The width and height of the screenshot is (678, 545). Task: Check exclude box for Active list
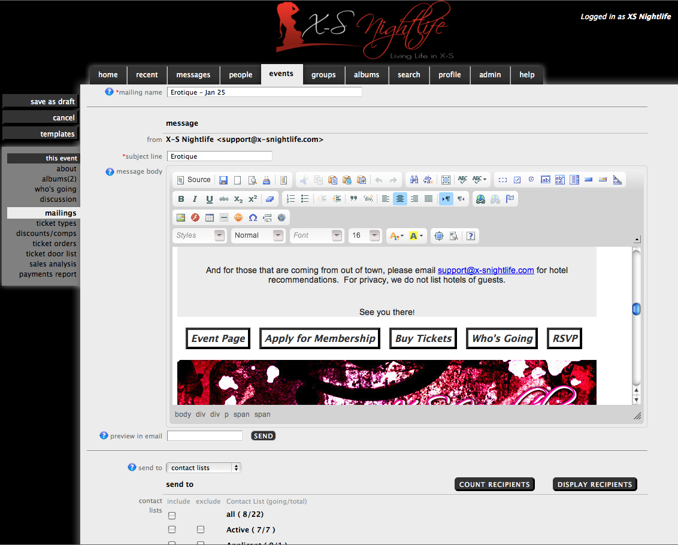click(201, 529)
